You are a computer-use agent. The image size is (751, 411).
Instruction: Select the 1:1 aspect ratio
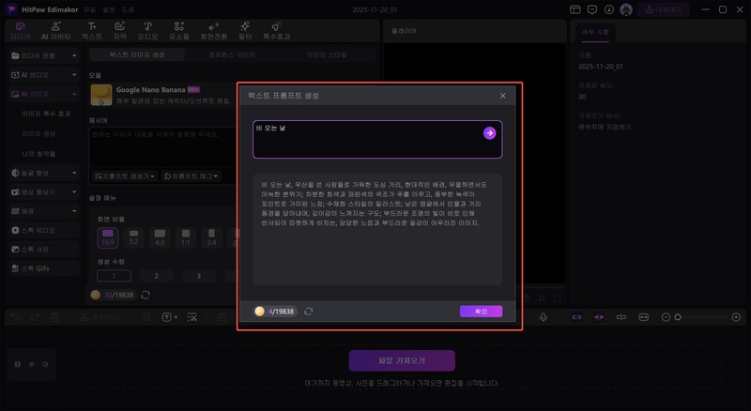[x=185, y=237]
